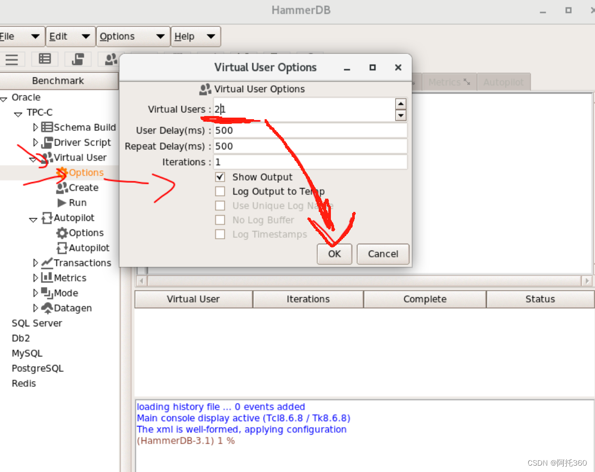Viewport: 595px width, 472px height.
Task: Click the Complete column header
Action: (425, 299)
